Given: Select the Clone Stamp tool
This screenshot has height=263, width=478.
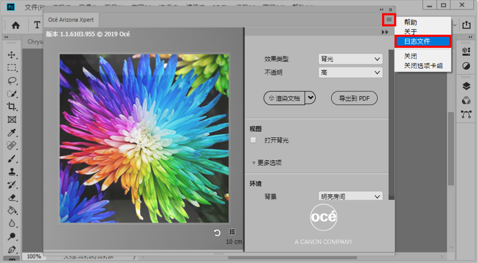Looking at the screenshot, I should pos(12,171).
